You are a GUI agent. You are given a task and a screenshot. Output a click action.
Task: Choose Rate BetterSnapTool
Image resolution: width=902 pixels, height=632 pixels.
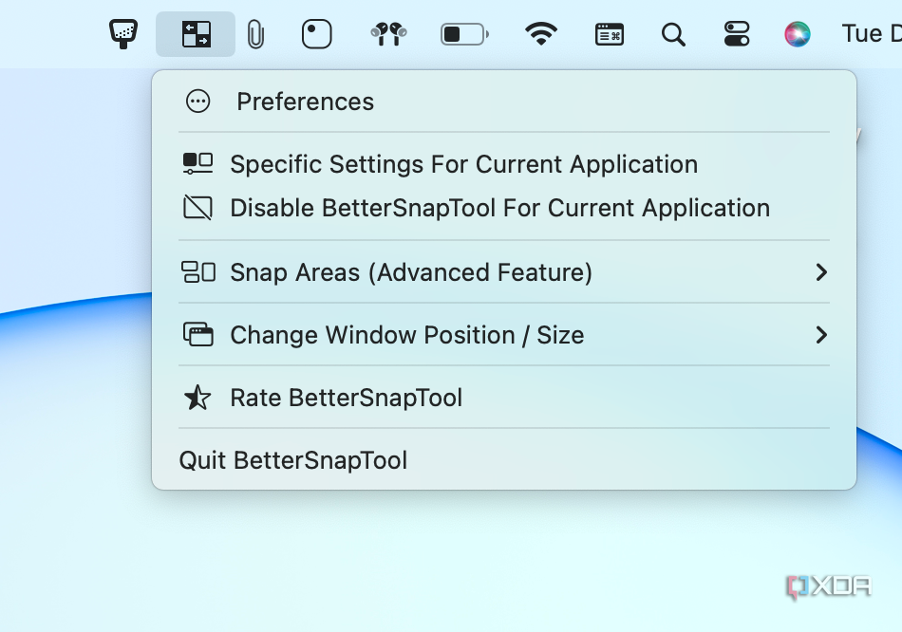tap(504, 398)
